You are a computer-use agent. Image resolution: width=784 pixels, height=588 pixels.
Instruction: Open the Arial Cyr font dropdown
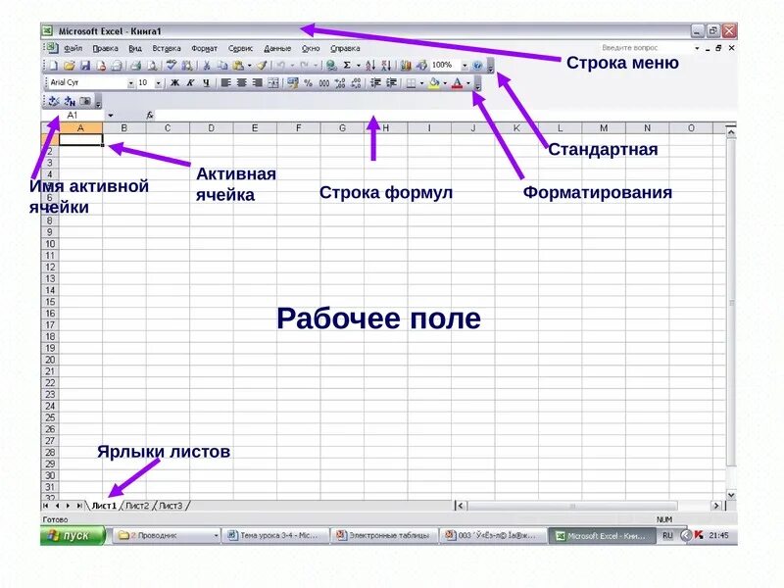[131, 83]
